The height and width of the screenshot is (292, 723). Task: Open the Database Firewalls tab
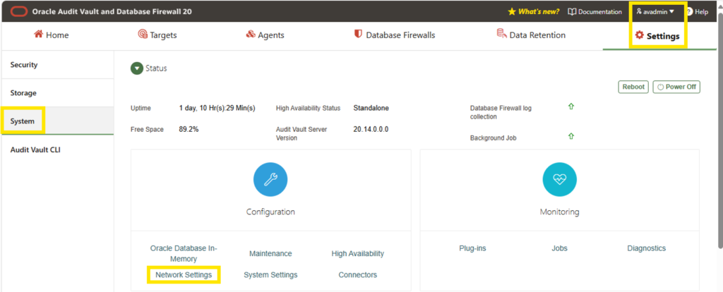(394, 35)
